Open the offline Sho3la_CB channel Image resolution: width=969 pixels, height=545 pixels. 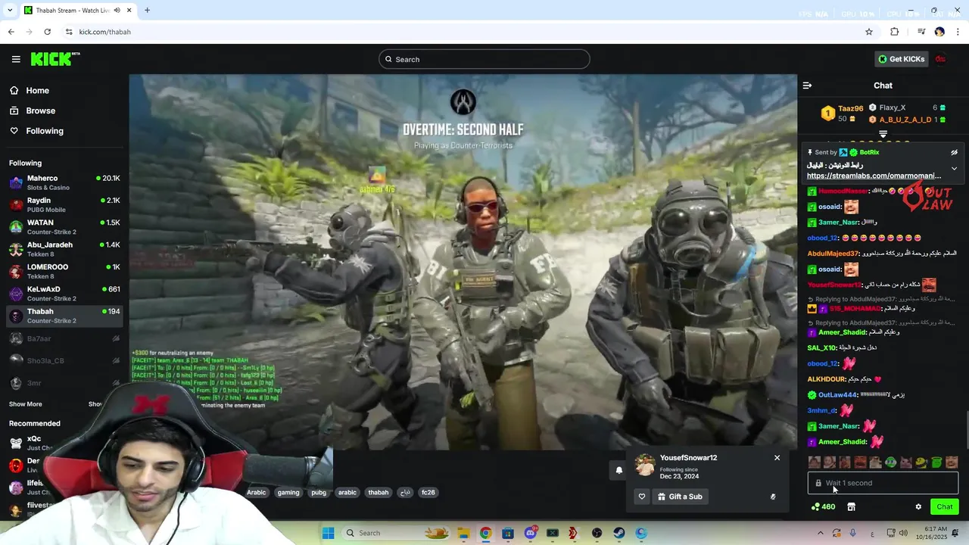click(x=64, y=360)
